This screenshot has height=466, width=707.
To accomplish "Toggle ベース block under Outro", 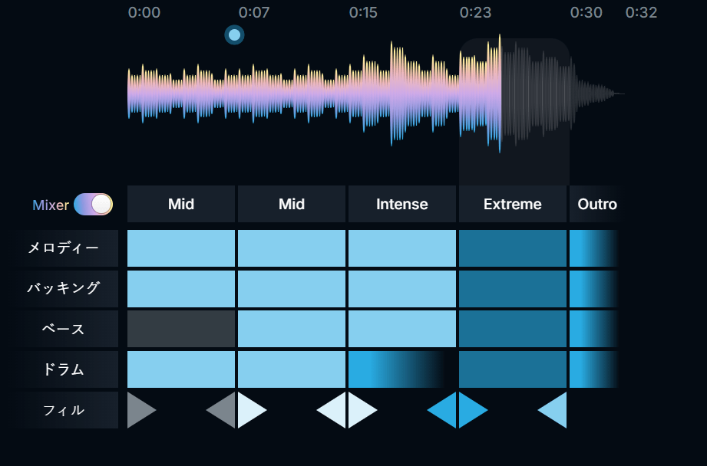I will [x=593, y=329].
